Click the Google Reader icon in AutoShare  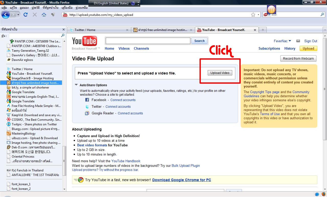point(87,113)
